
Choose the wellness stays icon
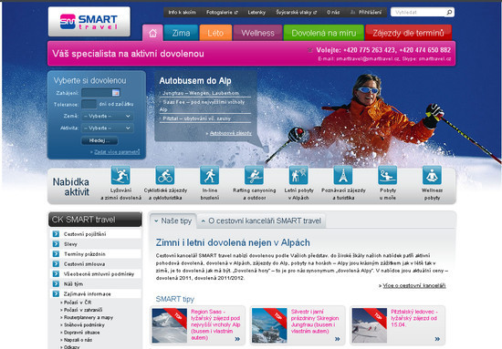coord(432,175)
